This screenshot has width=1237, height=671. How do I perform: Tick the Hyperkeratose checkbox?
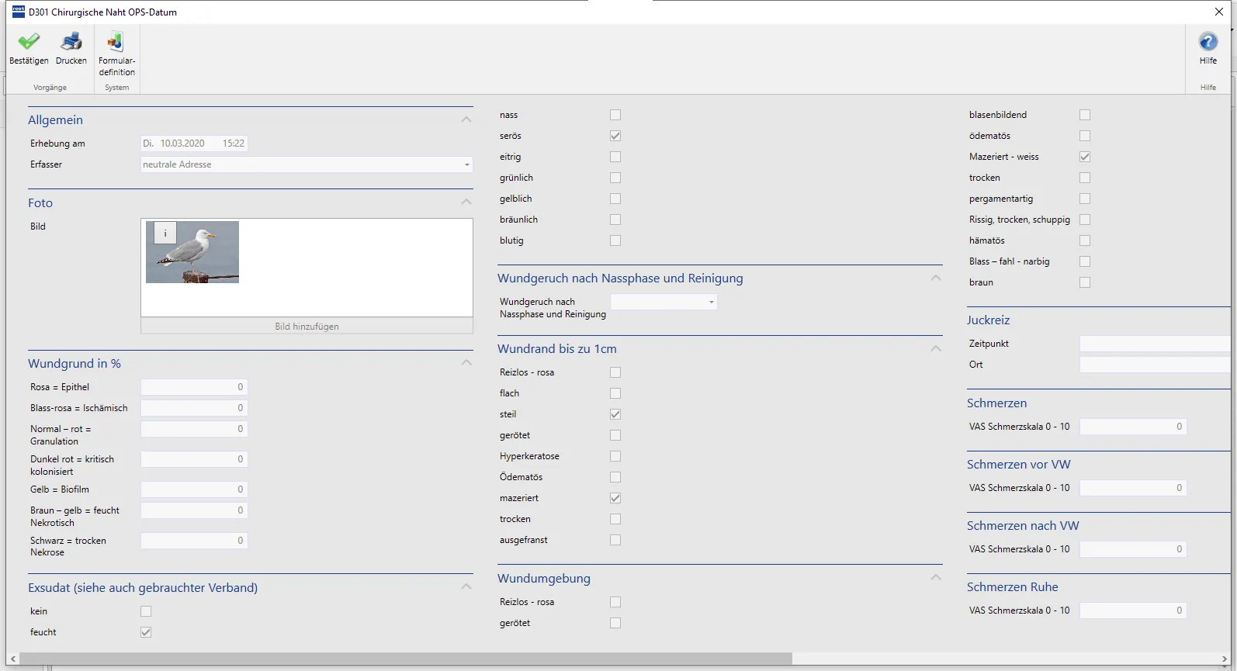pyautogui.click(x=615, y=456)
